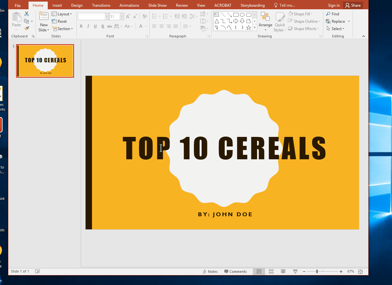
Task: Switch to the Transitions tab
Action: tap(101, 5)
